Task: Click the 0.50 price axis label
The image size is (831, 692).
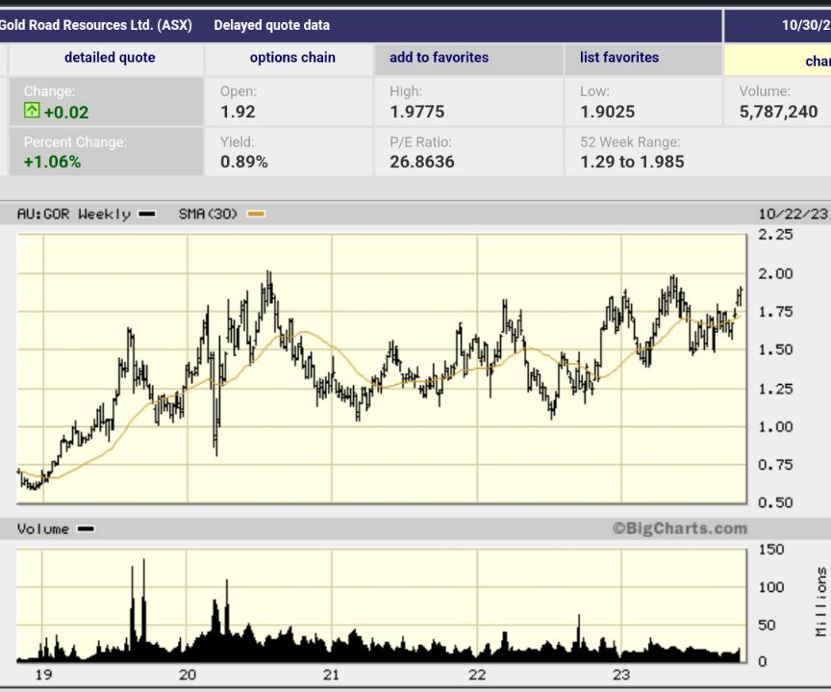Action: pyautogui.click(x=775, y=502)
